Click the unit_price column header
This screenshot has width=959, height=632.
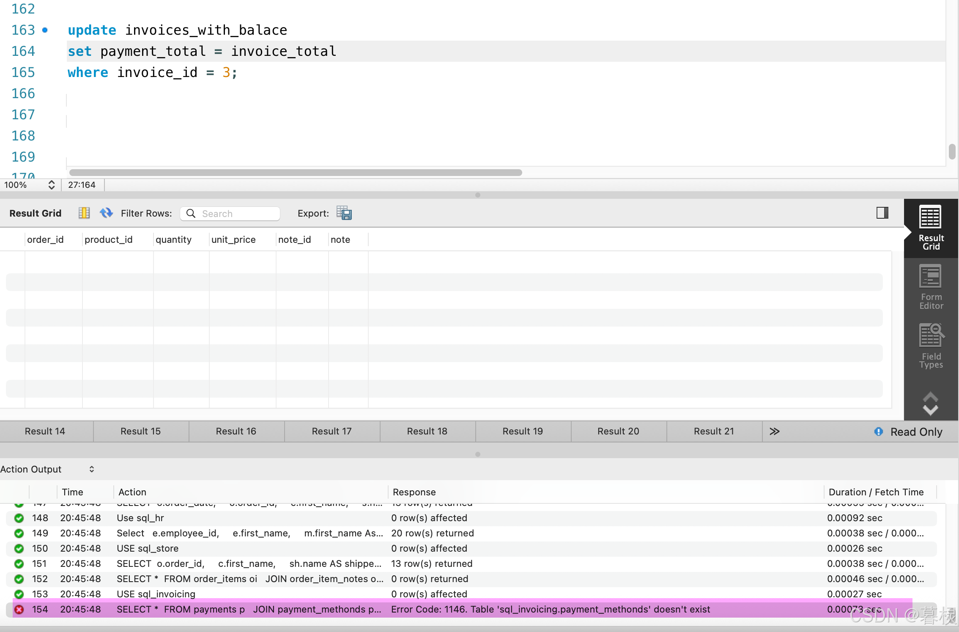tap(233, 239)
